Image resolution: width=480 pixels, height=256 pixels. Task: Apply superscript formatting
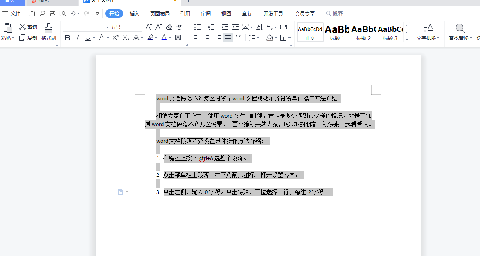[x=116, y=38]
